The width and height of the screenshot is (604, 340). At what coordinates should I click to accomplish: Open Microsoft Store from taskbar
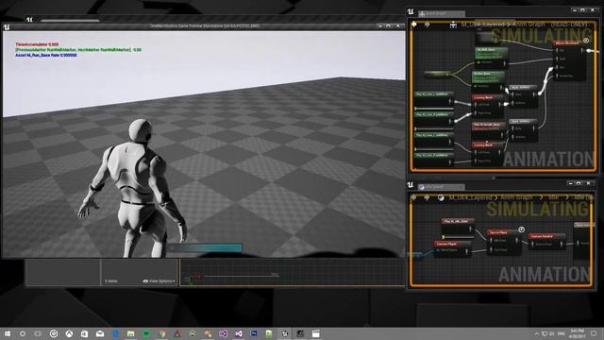point(84,333)
